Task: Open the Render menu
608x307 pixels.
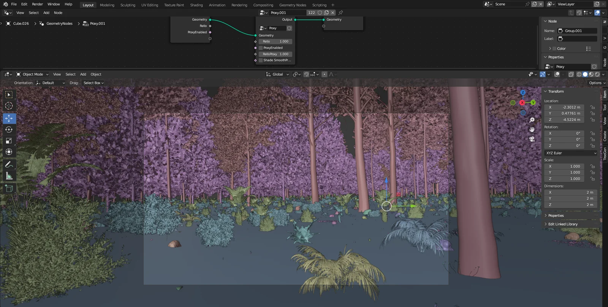Action: pos(37,4)
